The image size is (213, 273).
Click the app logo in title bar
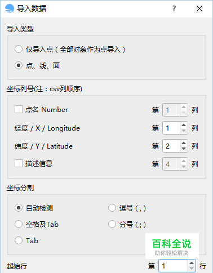[10, 8]
